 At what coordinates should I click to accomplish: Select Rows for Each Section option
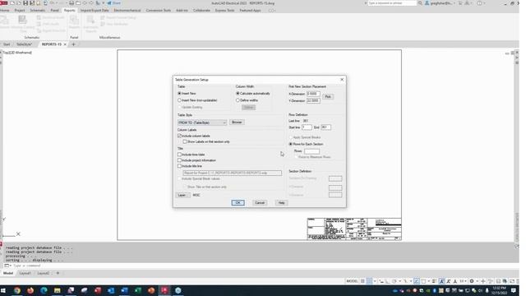291,144
